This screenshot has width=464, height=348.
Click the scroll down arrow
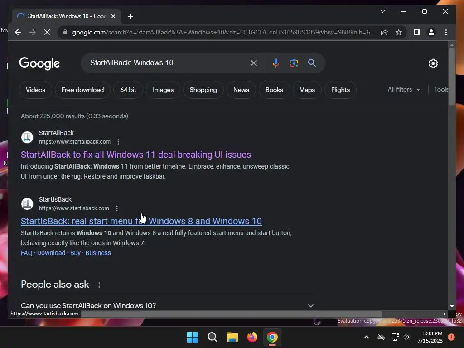[x=452, y=306]
